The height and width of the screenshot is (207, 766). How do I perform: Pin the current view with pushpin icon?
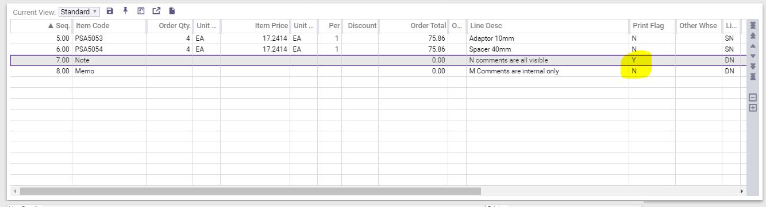coord(125,11)
